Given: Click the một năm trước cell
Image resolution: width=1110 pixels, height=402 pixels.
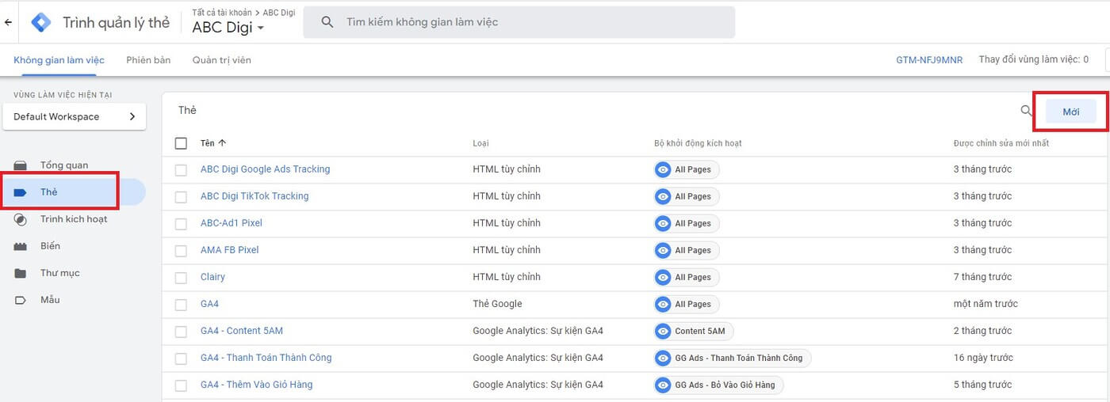Looking at the screenshot, I should [986, 304].
